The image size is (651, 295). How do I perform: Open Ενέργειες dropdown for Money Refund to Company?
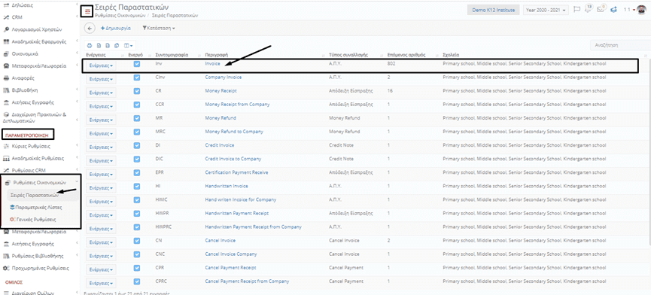point(102,134)
